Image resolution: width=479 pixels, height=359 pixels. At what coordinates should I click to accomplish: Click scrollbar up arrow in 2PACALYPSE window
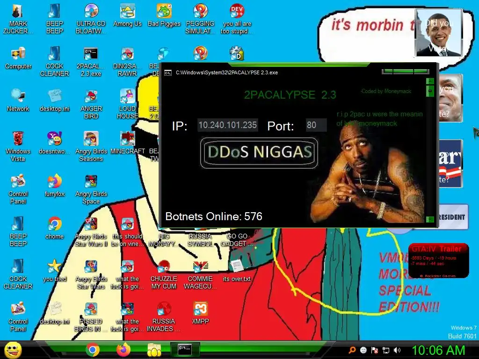coord(430,81)
